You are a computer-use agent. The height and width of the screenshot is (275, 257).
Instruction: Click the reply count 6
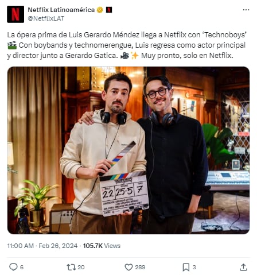point(22,267)
